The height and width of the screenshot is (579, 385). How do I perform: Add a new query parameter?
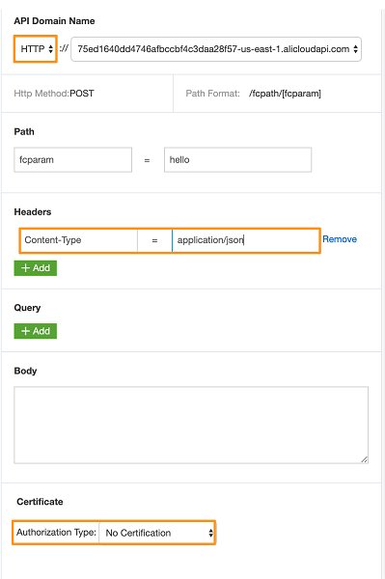36,331
